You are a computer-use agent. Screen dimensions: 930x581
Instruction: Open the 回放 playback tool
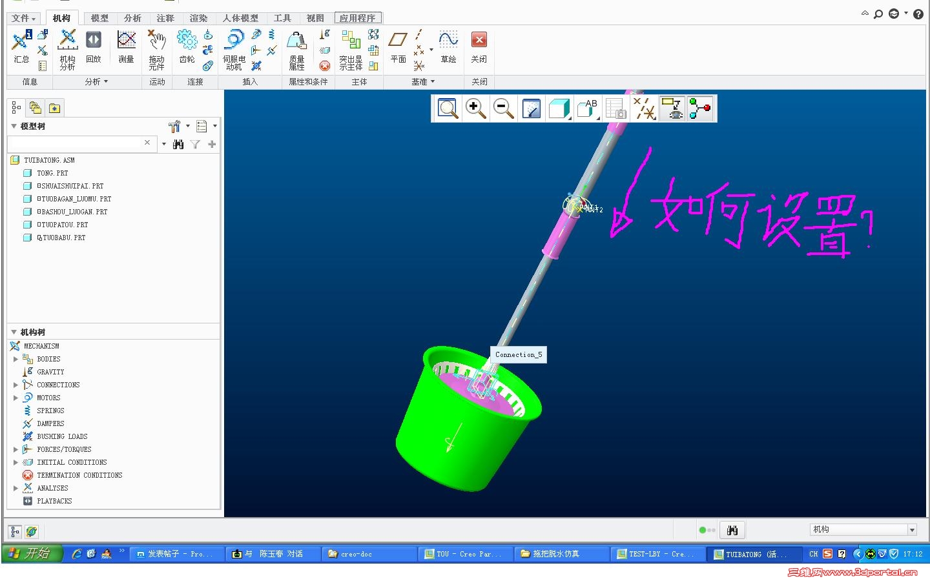[94, 47]
